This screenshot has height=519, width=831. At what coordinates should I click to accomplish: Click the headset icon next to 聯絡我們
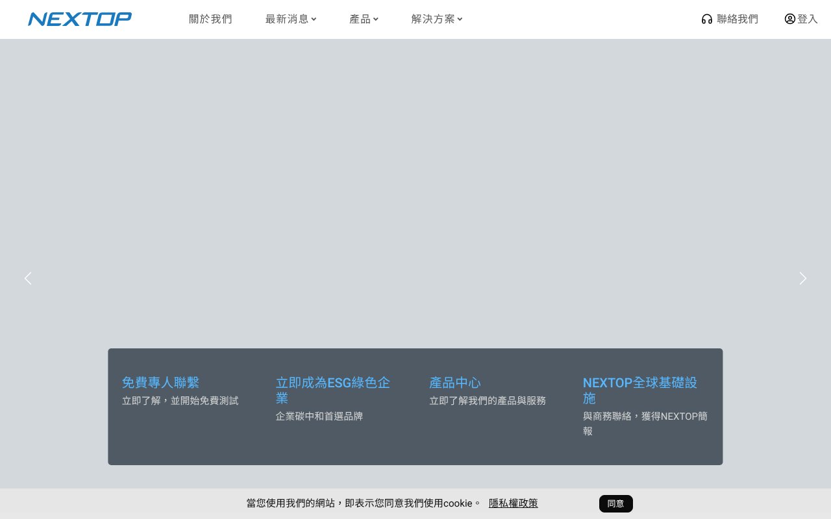pos(707,19)
